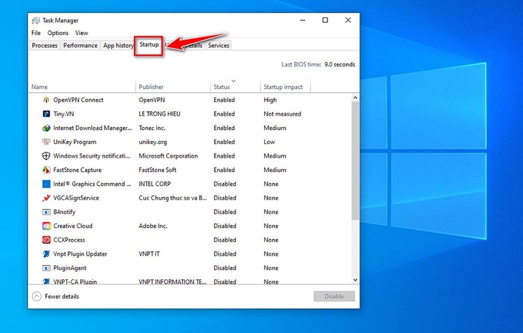Click the Tiny.VN app icon
Image resolution: width=523 pixels, height=333 pixels.
point(46,114)
